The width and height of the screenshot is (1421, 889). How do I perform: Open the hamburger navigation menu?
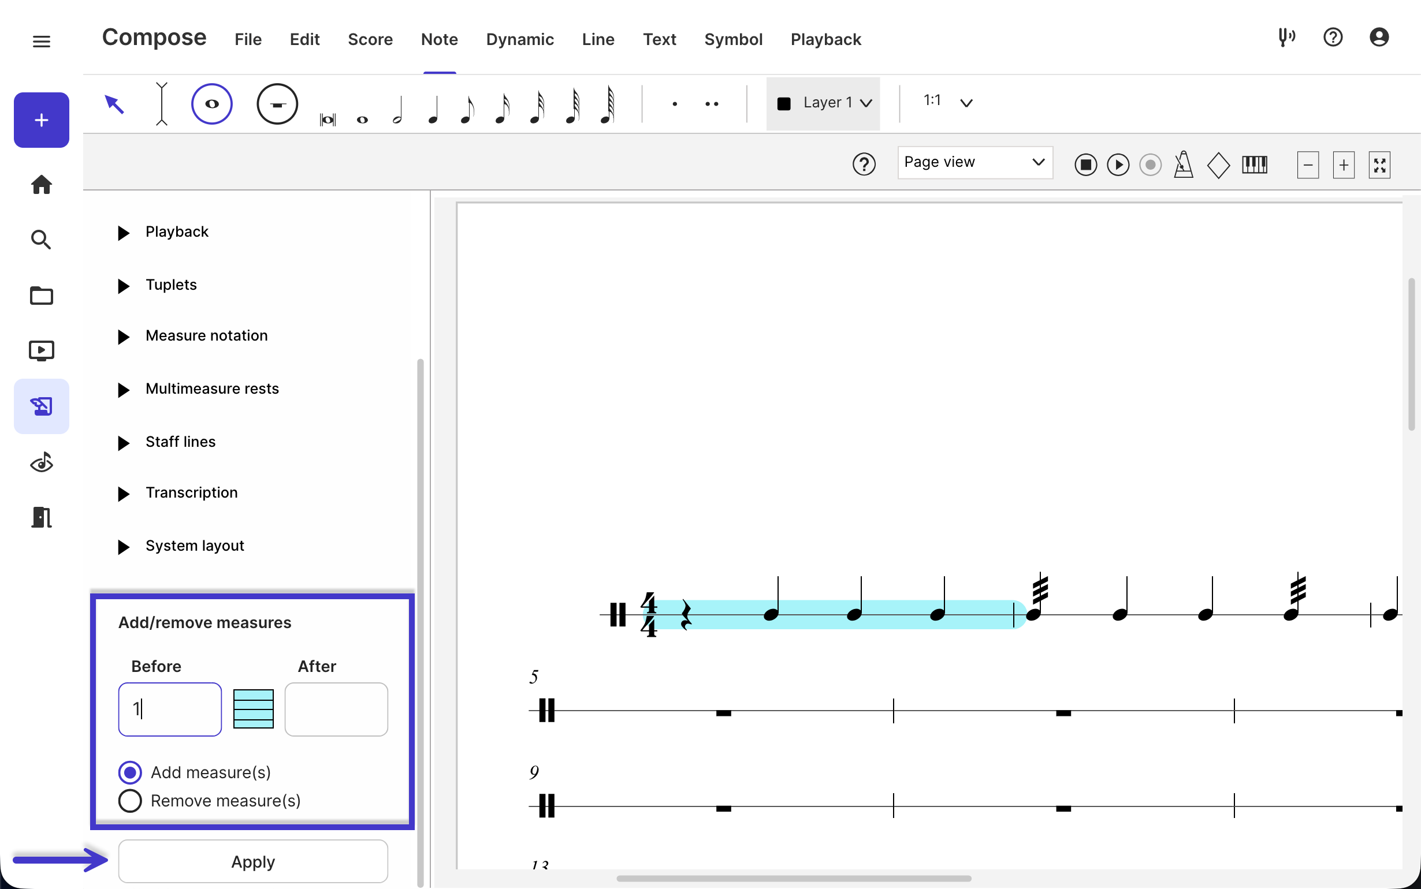pos(41,41)
